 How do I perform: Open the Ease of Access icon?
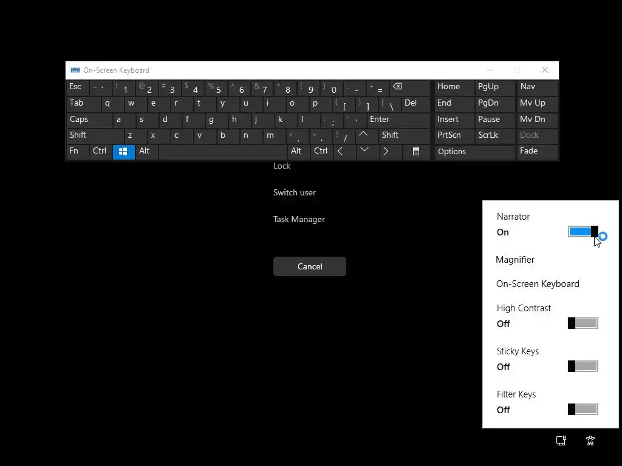(590, 441)
